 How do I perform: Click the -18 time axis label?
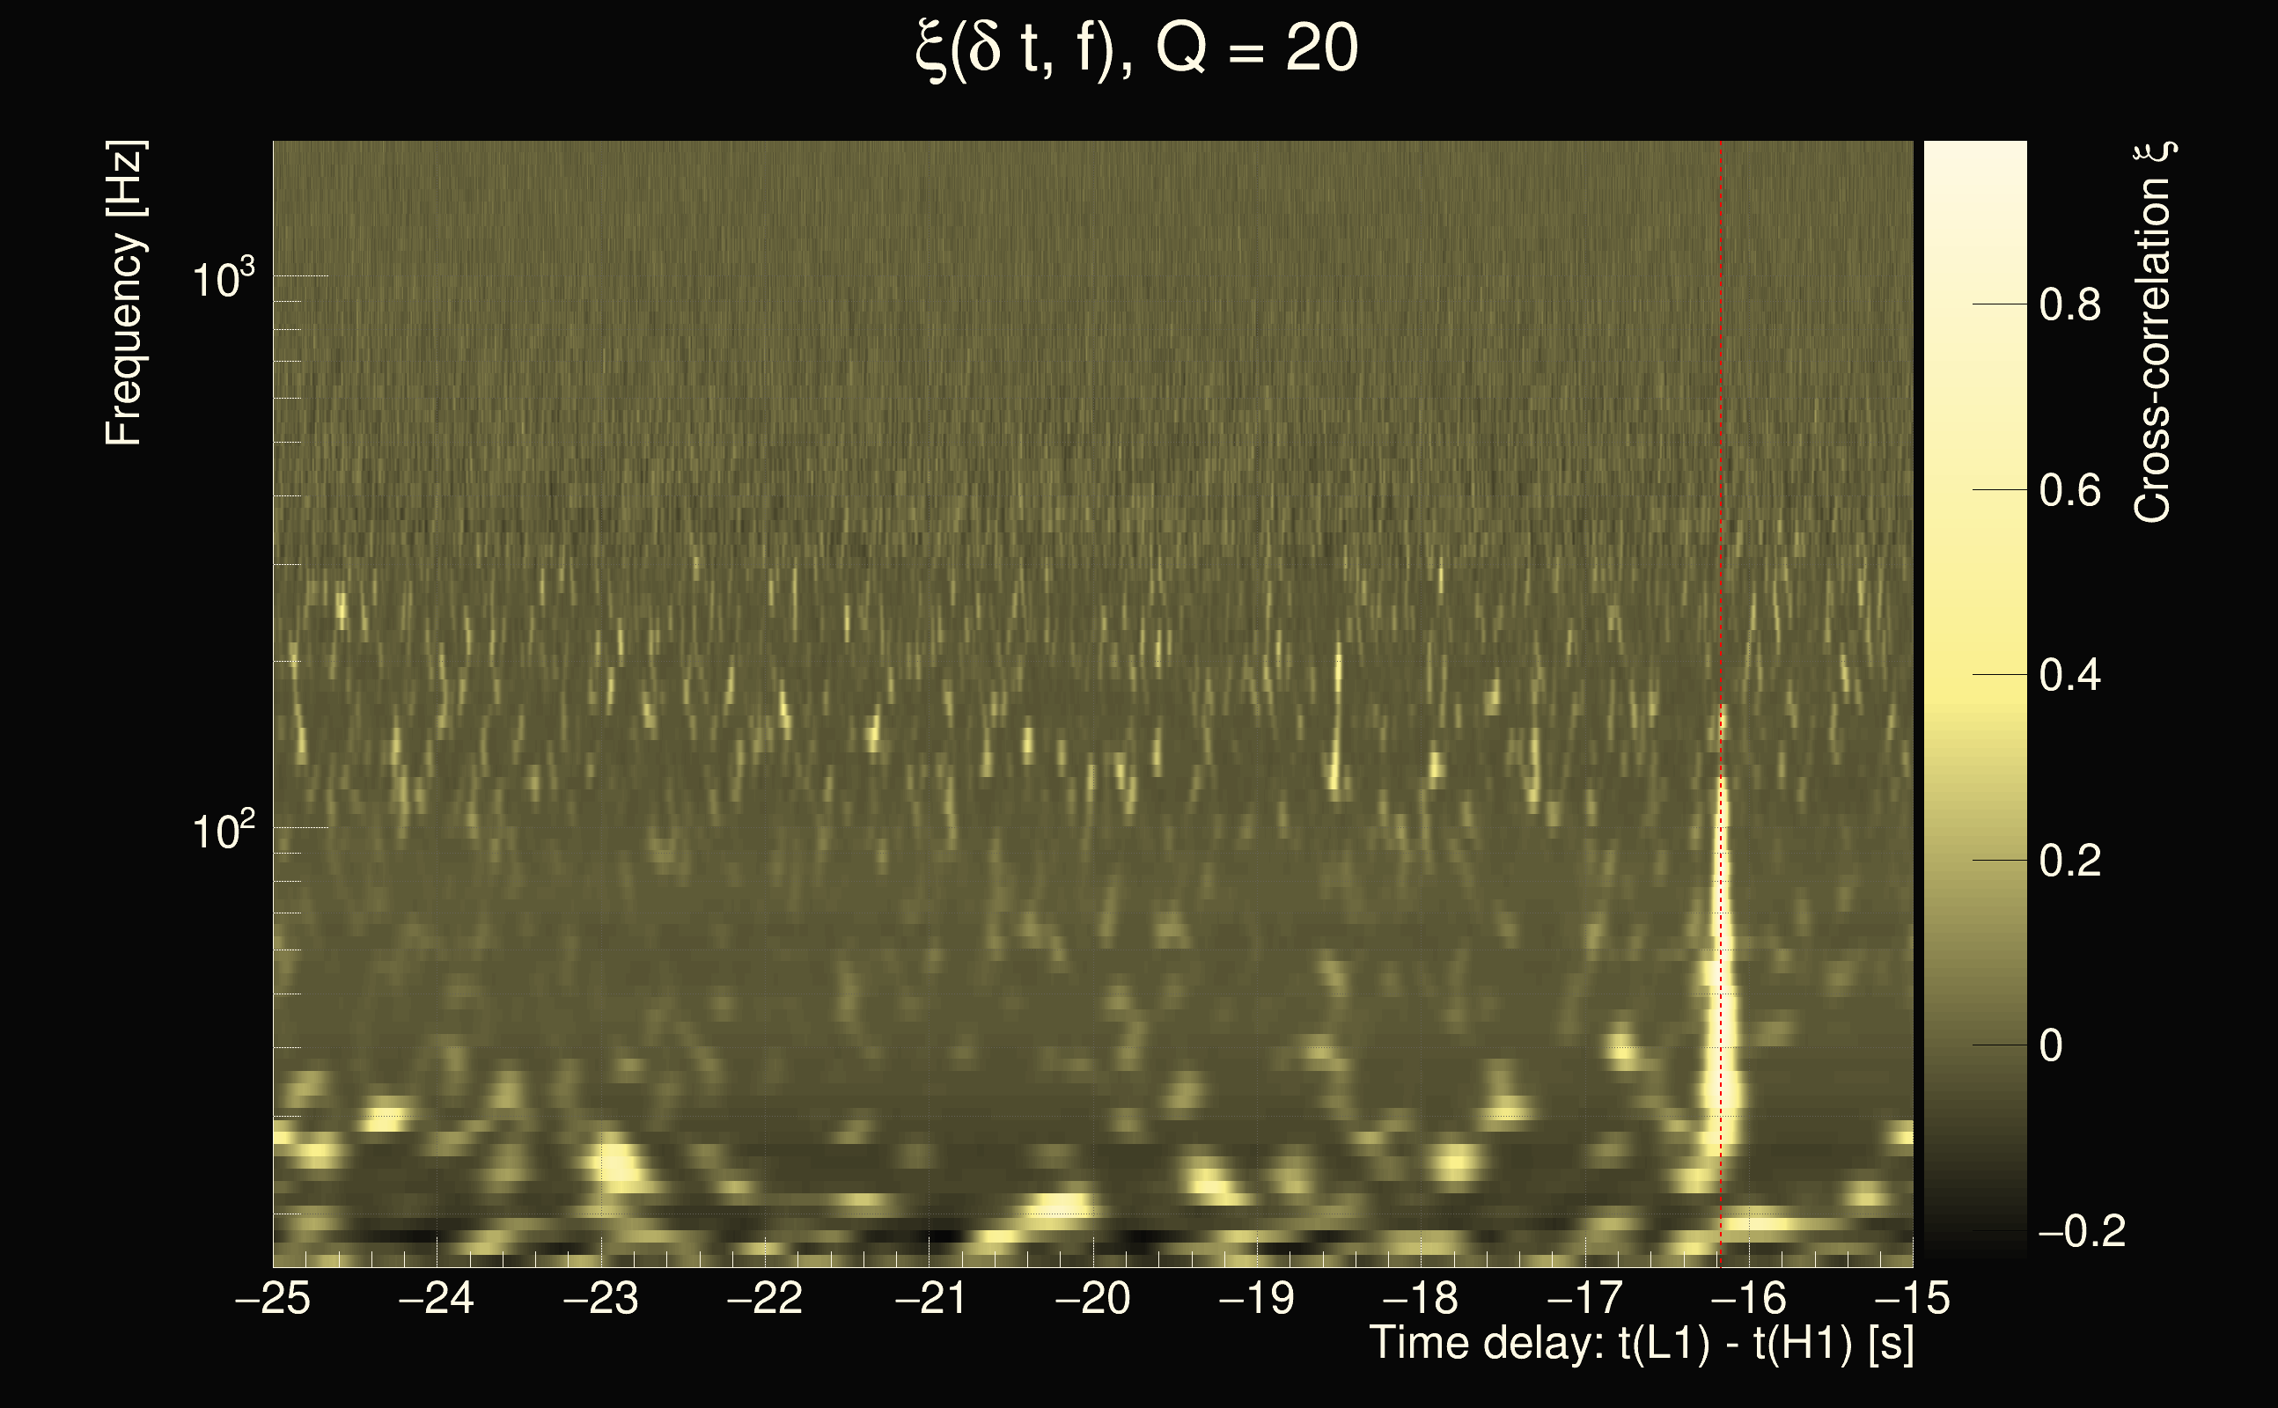pyautogui.click(x=1421, y=1298)
